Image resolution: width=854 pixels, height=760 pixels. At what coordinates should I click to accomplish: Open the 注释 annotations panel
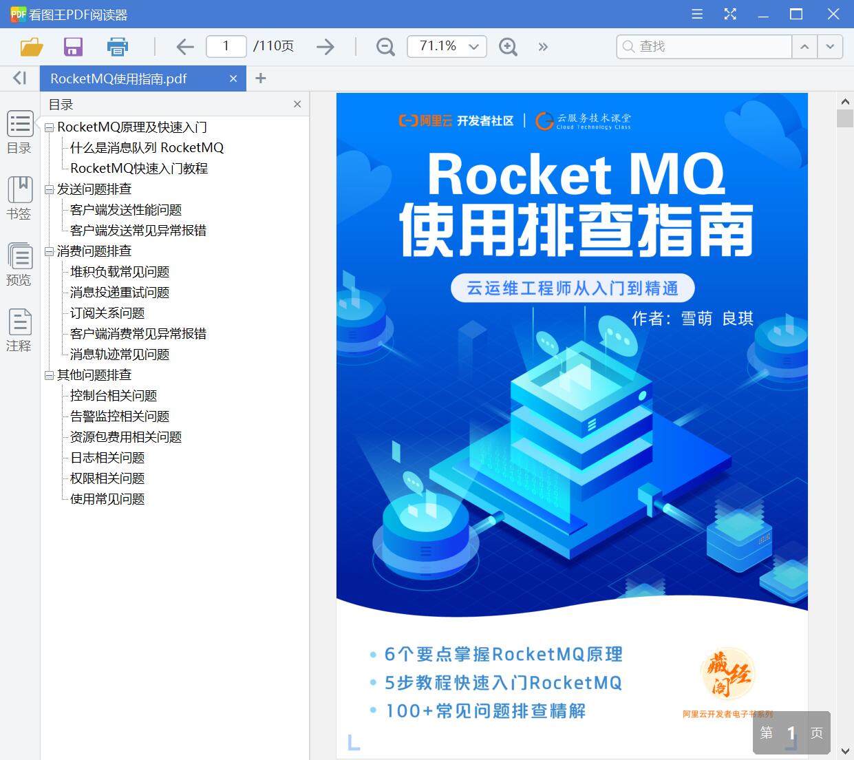click(x=19, y=330)
